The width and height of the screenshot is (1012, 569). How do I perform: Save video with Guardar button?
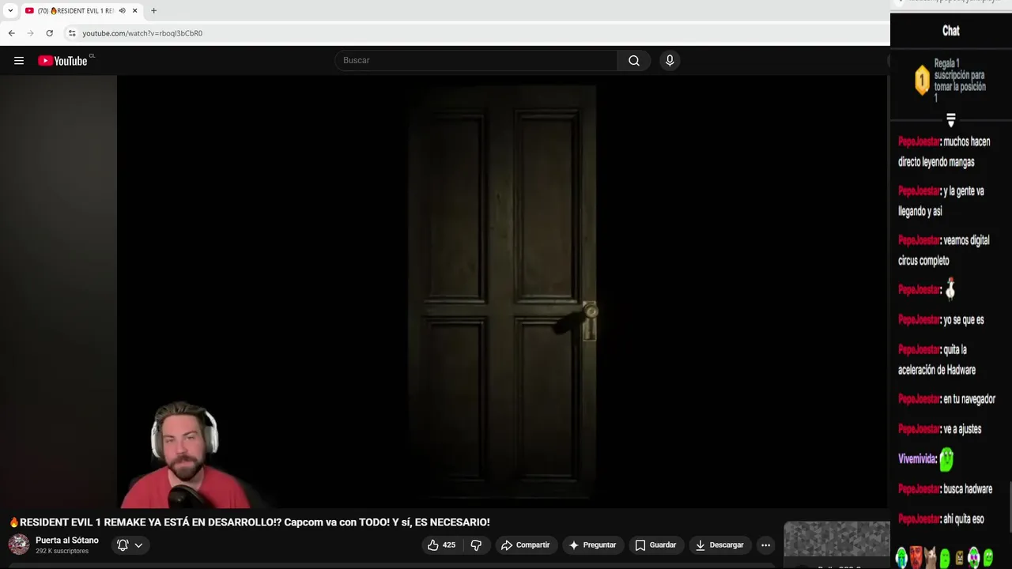[x=655, y=545]
